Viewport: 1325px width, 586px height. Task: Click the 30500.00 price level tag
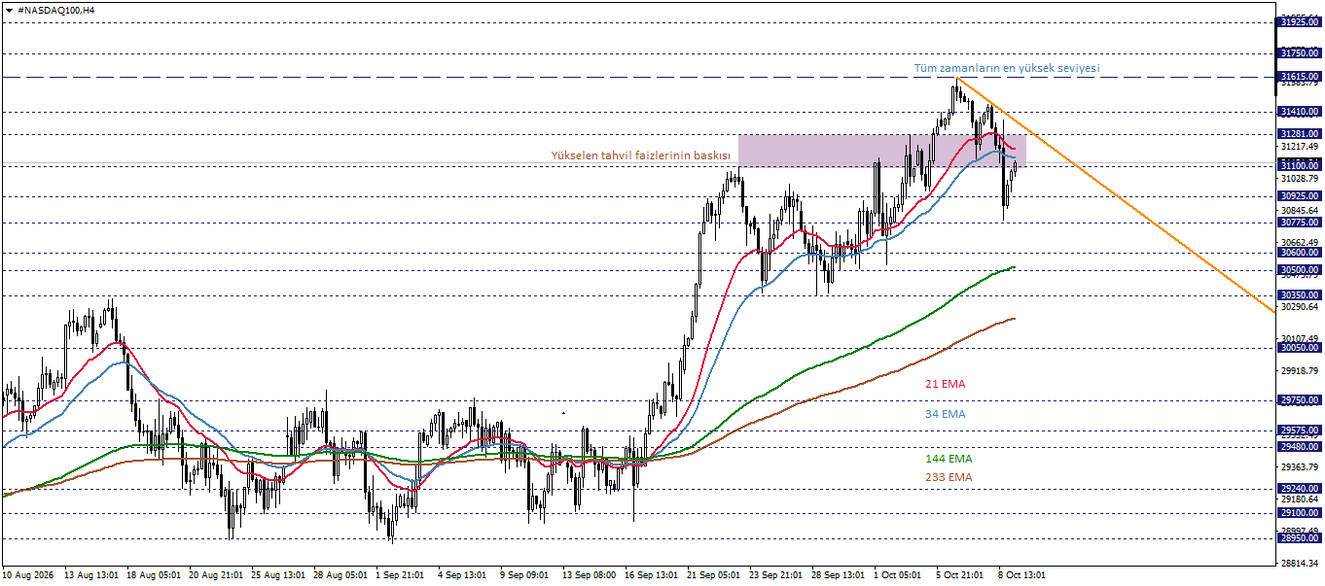[x=1300, y=270]
